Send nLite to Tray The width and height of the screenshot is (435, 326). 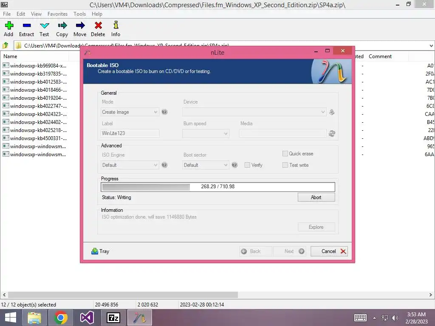100,251
